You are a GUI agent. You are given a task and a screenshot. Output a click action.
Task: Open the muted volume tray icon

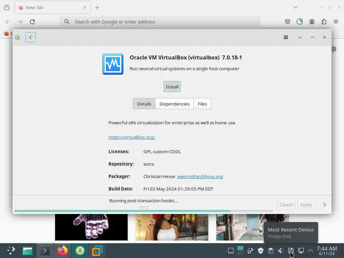click(281, 251)
